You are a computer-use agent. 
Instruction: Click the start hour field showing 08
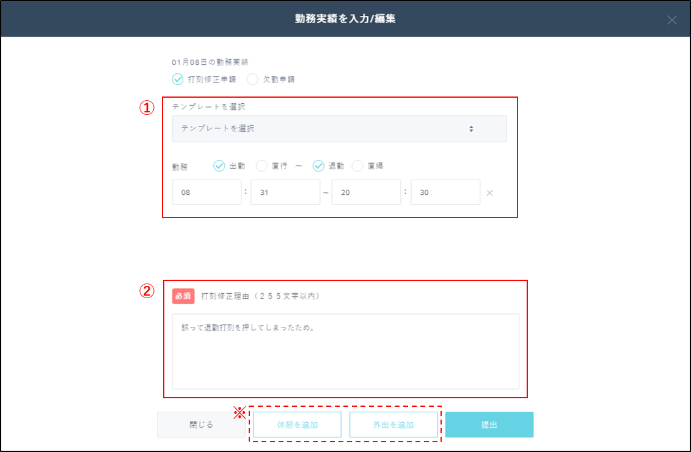coord(207,192)
